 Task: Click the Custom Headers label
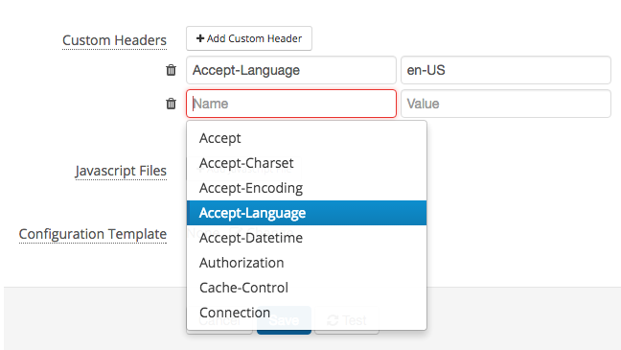(114, 40)
